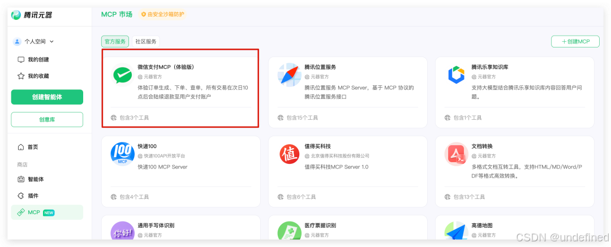This screenshot has width=611, height=247.
Task: Click the 商店 section label
Action: click(22, 164)
